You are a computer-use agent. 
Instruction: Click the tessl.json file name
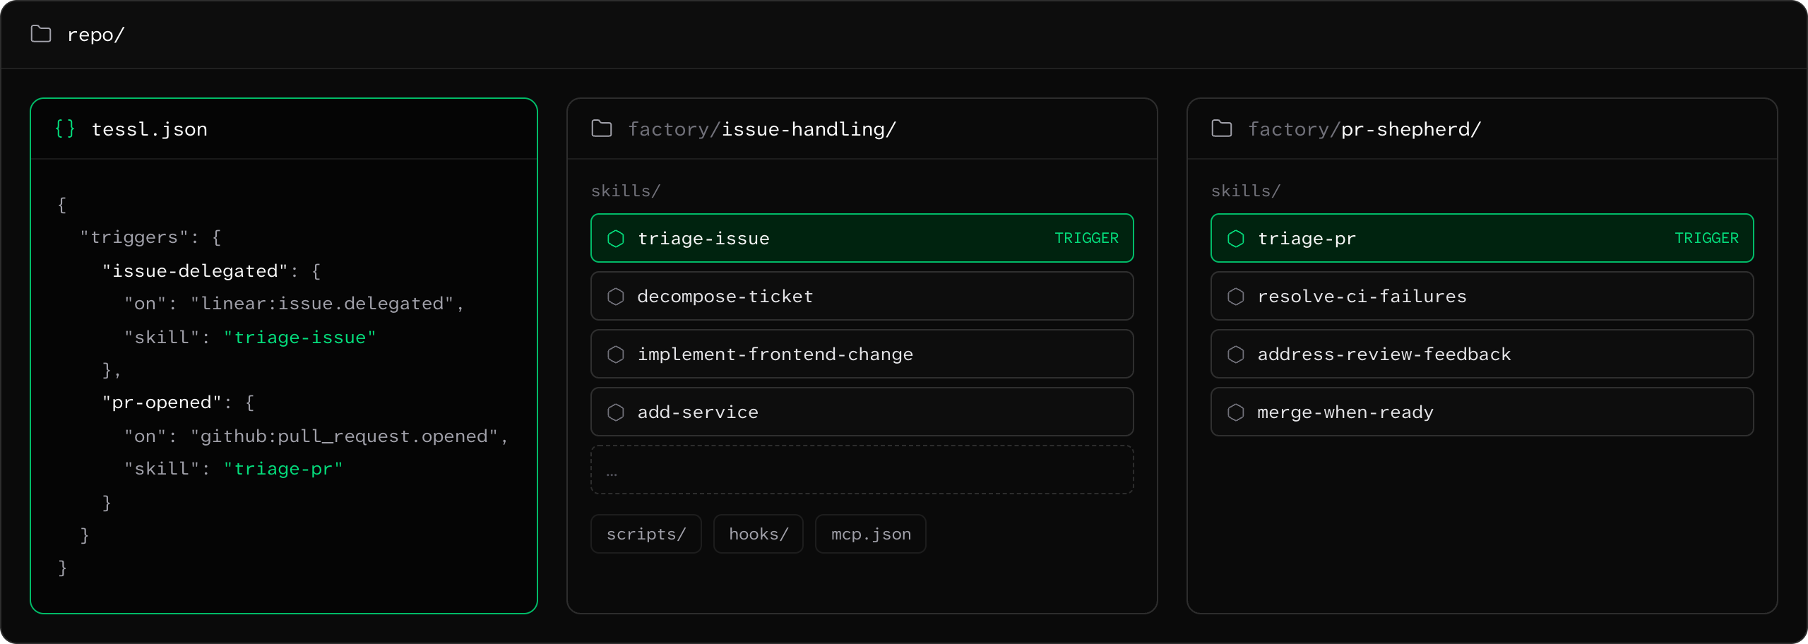(x=149, y=129)
